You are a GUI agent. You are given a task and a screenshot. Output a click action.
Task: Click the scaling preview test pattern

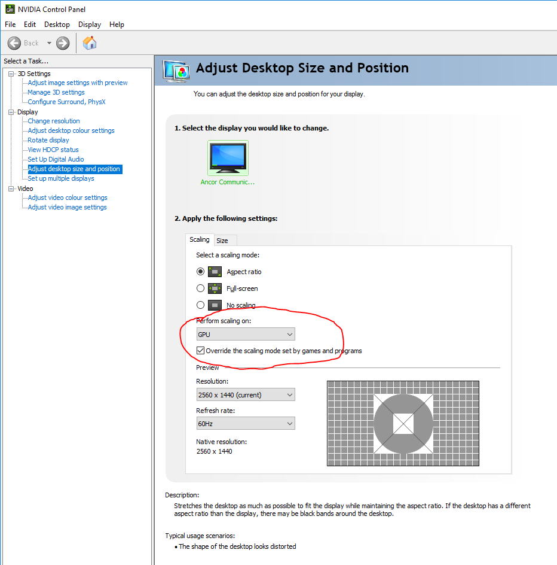pos(403,423)
